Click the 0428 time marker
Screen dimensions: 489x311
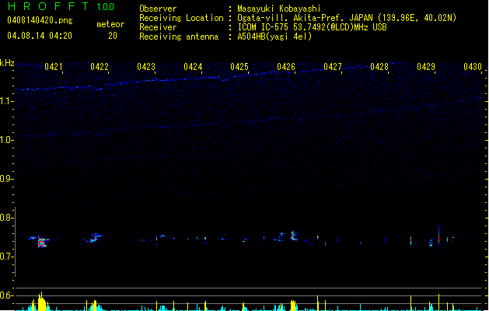tap(379, 67)
